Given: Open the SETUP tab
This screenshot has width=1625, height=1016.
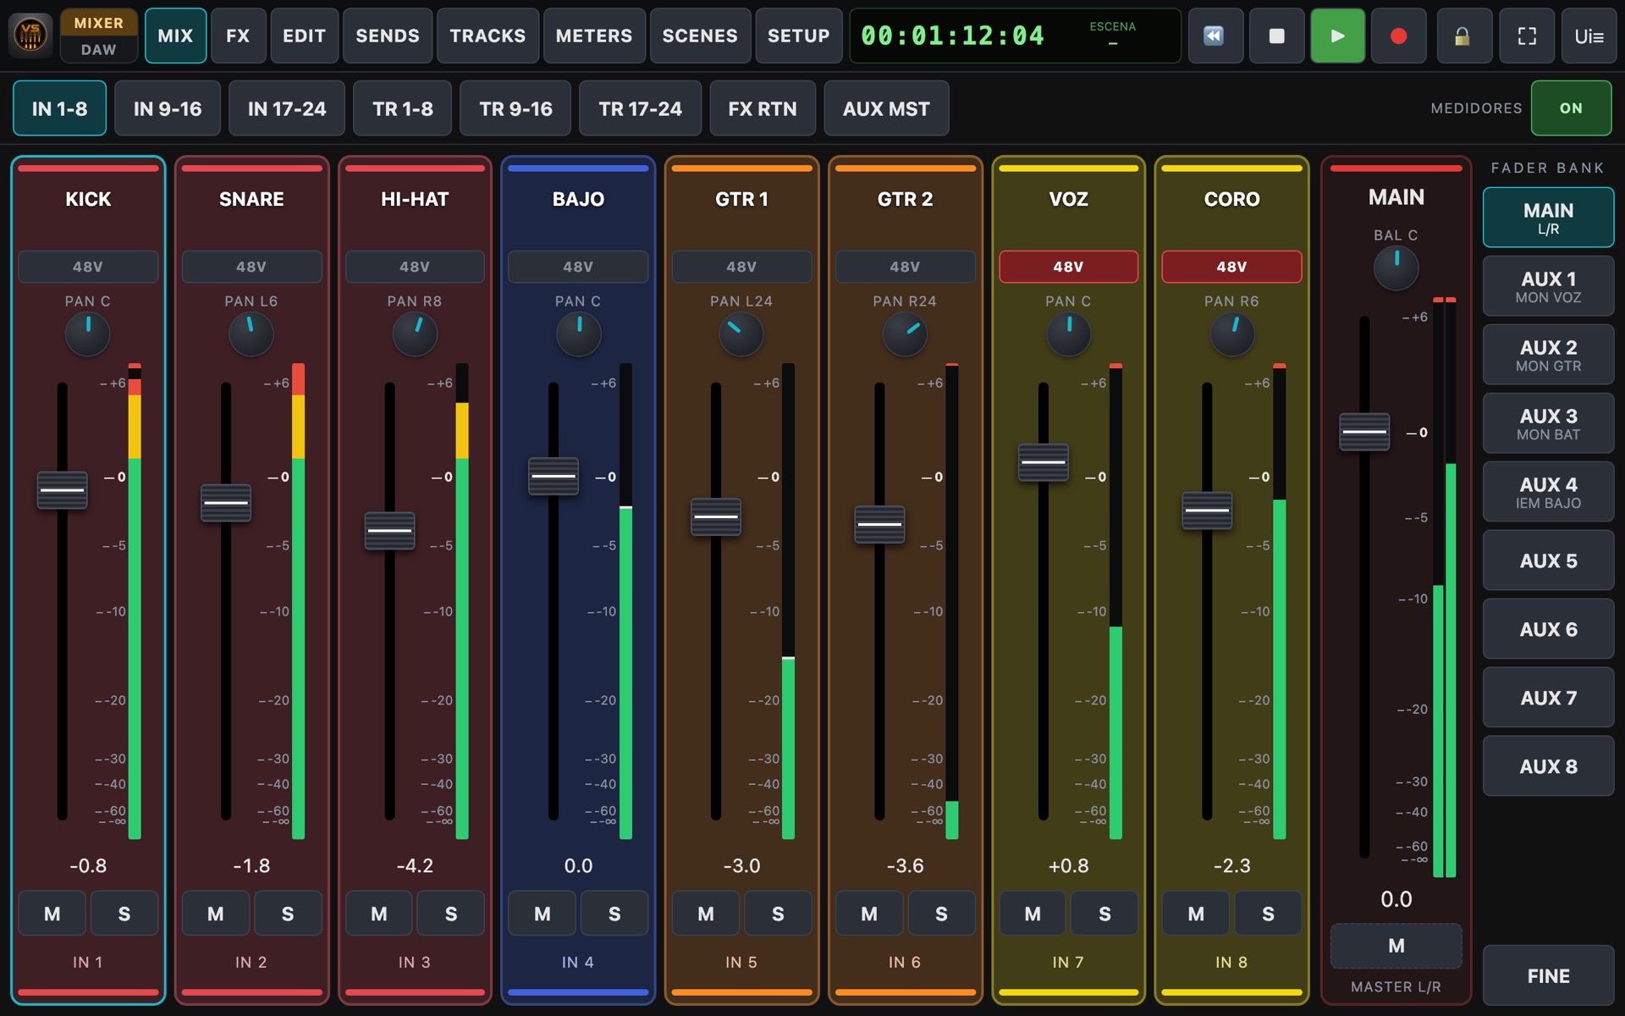Looking at the screenshot, I should pos(798,36).
